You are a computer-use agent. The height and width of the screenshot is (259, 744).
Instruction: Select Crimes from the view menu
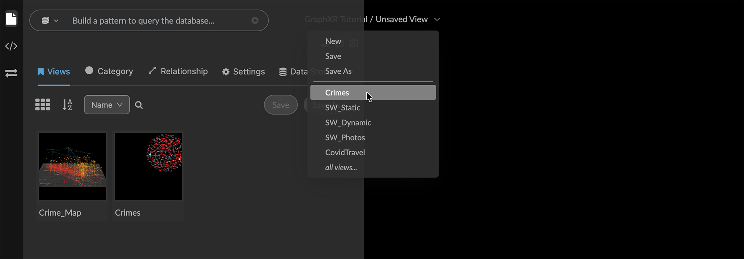pos(337,93)
